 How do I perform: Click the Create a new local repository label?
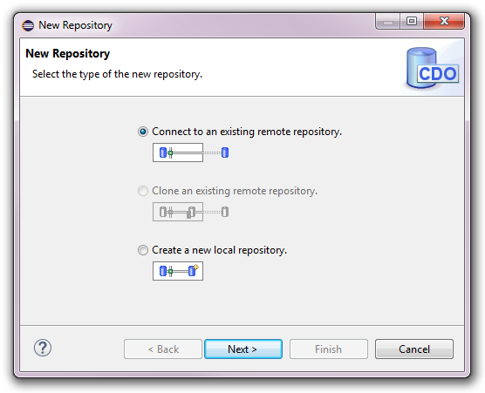[219, 250]
